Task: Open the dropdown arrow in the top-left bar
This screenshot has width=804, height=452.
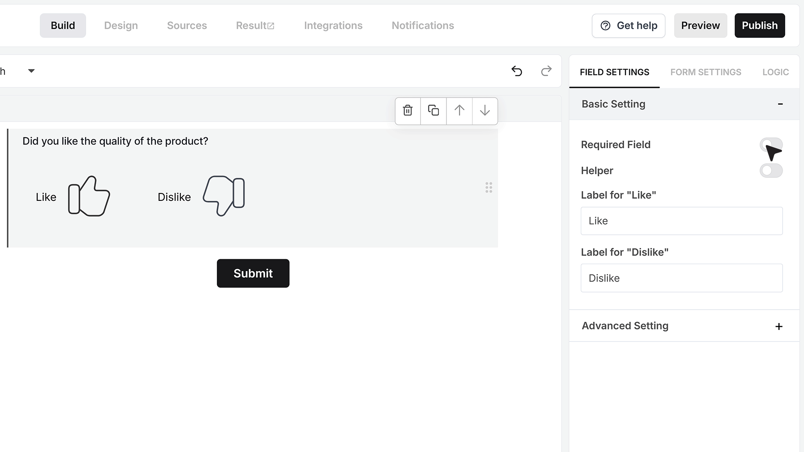Action: [x=31, y=71]
